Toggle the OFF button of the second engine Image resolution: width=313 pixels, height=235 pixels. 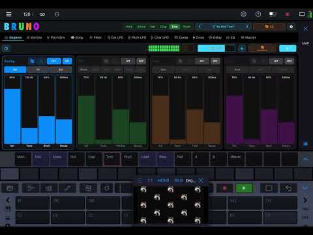(142, 61)
